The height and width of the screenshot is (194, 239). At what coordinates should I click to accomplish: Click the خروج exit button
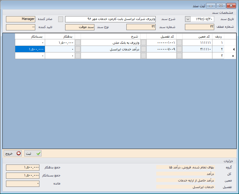13,153
